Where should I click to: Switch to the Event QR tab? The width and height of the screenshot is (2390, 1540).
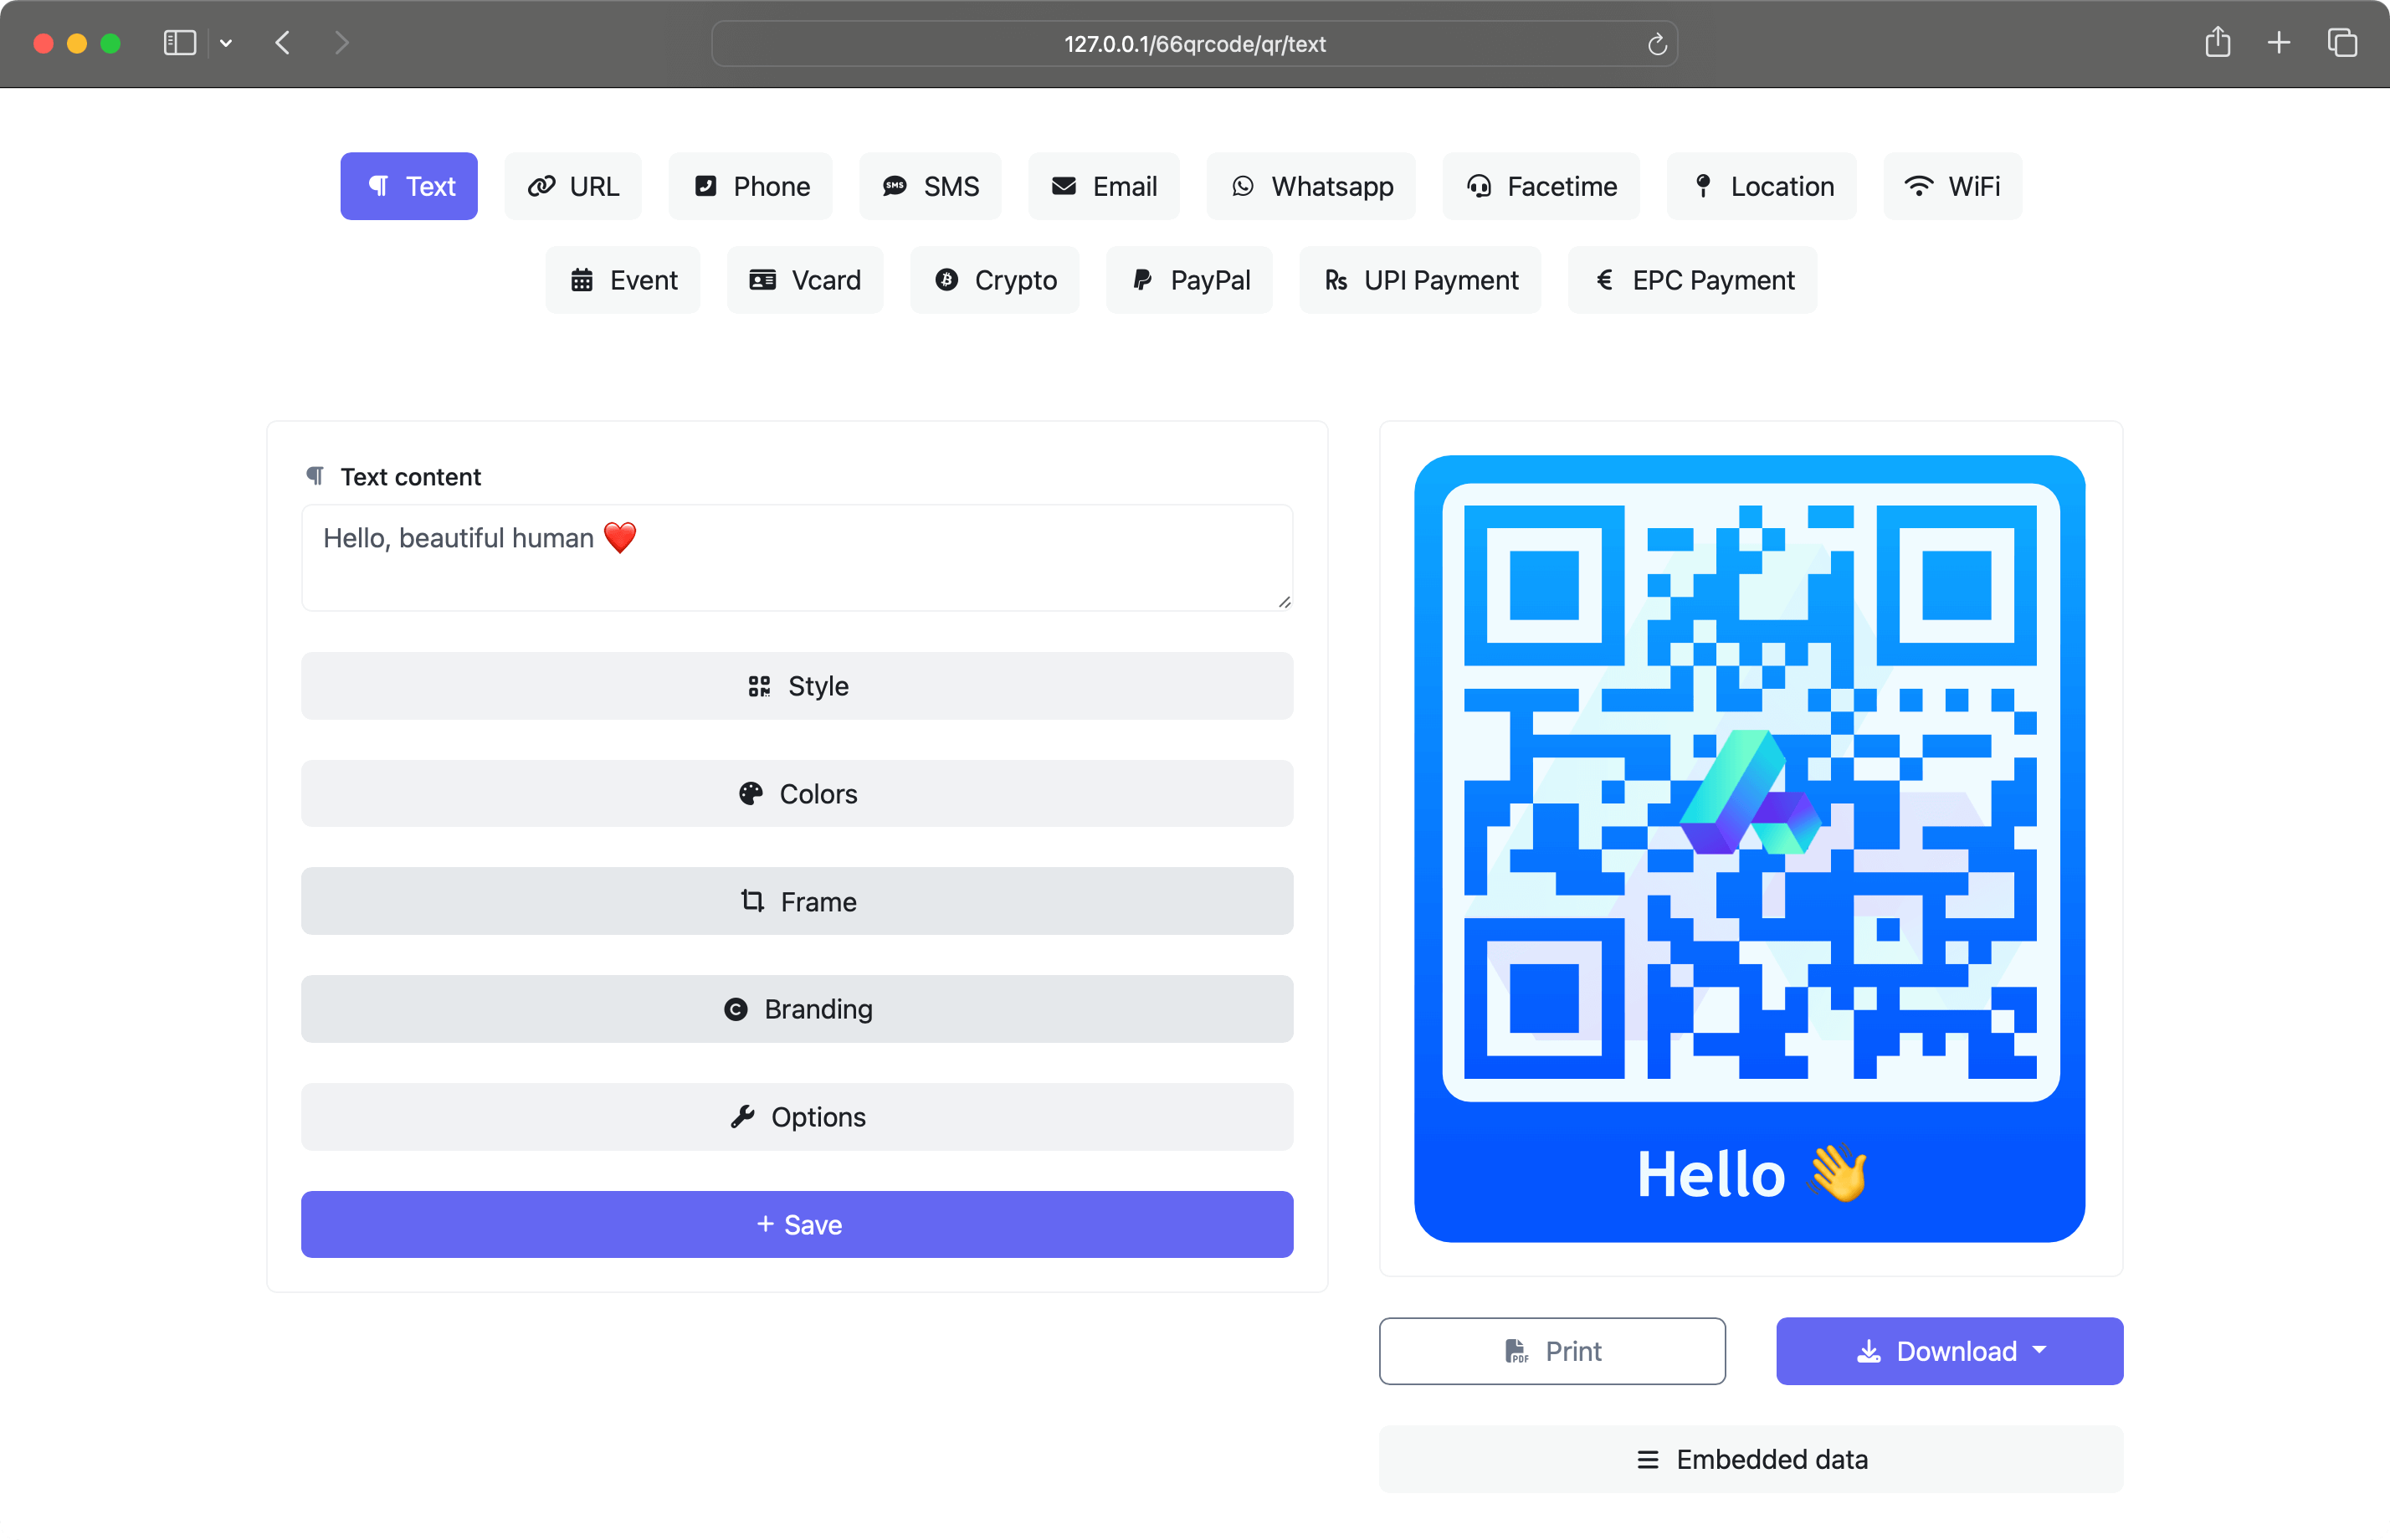click(x=623, y=279)
